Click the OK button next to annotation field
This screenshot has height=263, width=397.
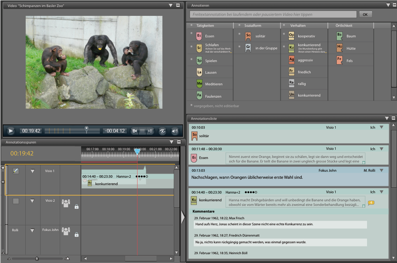365,14
